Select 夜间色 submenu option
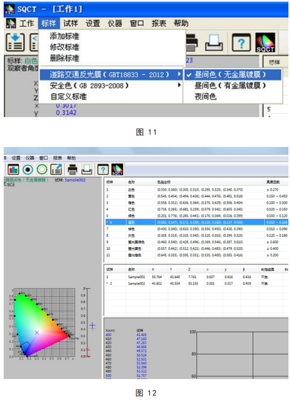 pyautogui.click(x=206, y=96)
